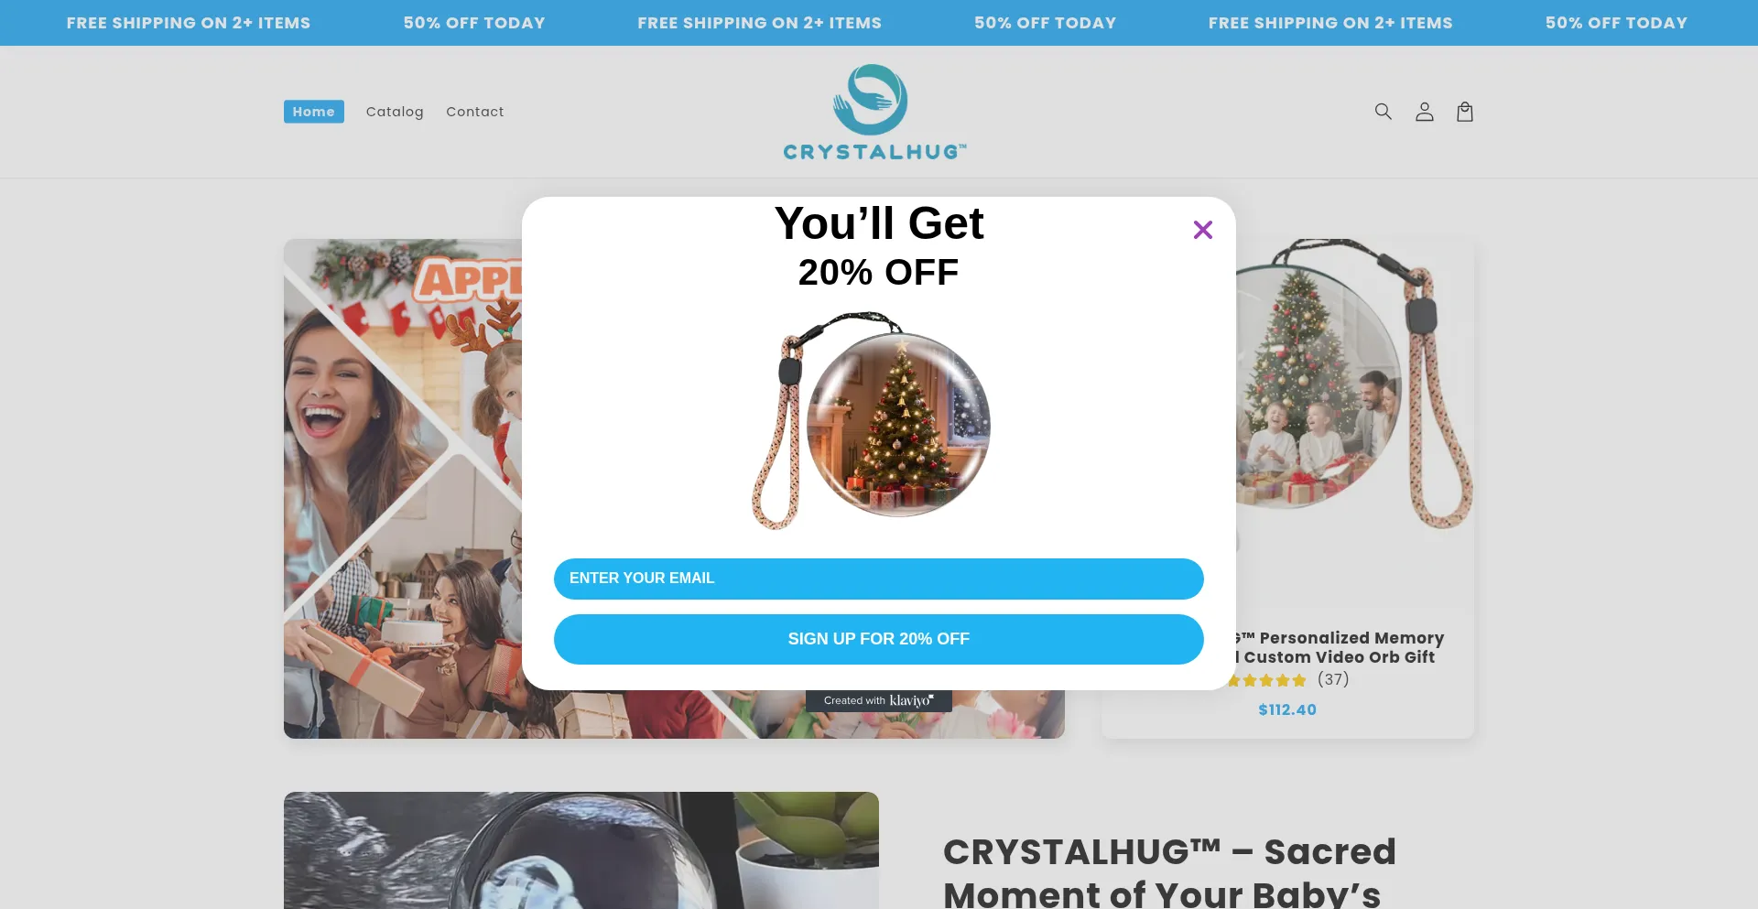Open the shopping bag cart icon
1758x909 pixels.
tap(1465, 112)
